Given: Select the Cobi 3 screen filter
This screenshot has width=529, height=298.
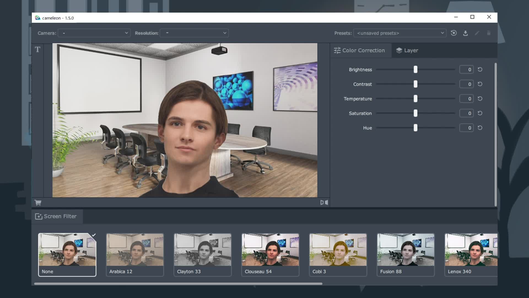Looking at the screenshot, I should 338,254.
